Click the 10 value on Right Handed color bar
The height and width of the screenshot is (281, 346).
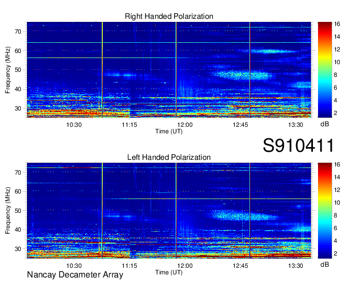click(x=337, y=62)
